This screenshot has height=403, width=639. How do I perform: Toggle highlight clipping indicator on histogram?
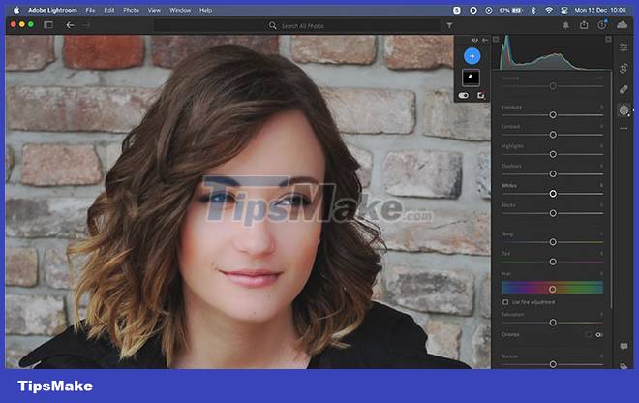tap(608, 39)
